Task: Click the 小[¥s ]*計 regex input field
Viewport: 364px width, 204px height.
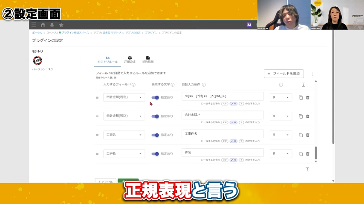Action: point(222,96)
